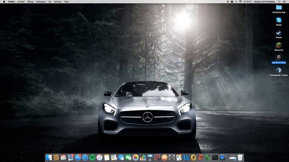Launch Microsoft Outlook from the dock
Image resolution: width=289 pixels, height=162 pixels.
pos(193,157)
